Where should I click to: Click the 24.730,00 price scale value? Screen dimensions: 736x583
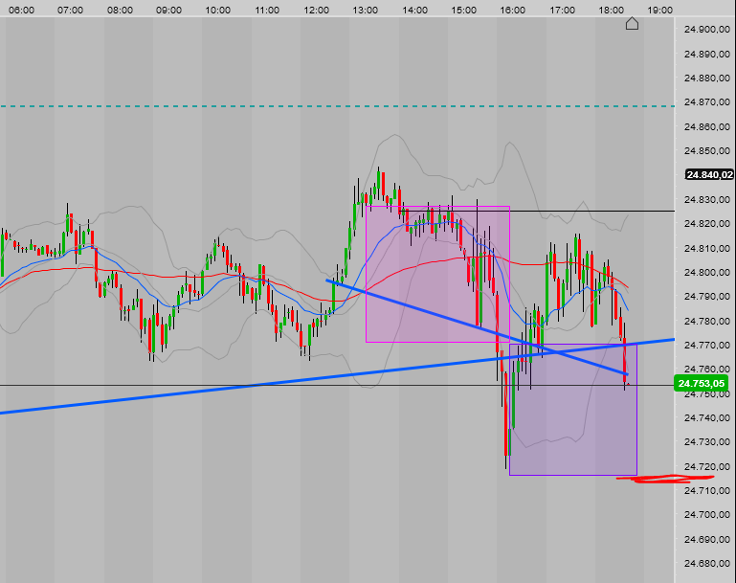(707, 441)
